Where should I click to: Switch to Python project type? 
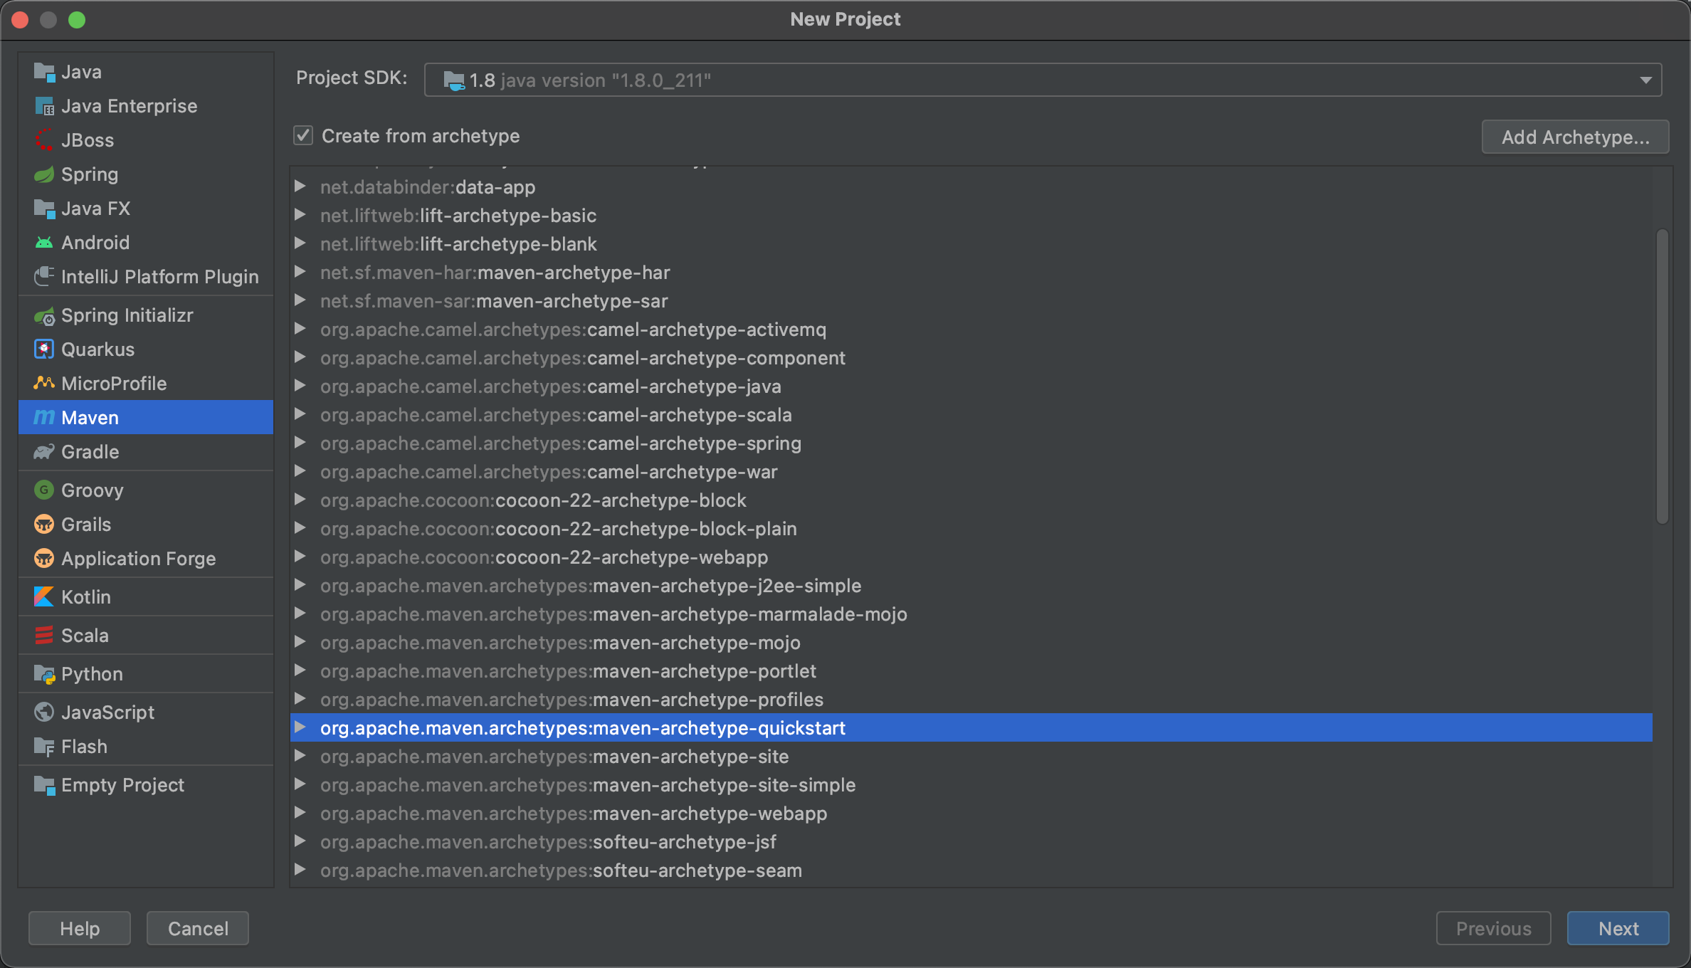pyautogui.click(x=146, y=674)
